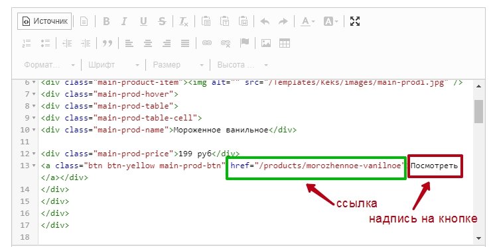The height and width of the screenshot is (247, 491).
Task: Click the Undo arrow
Action: 265,22
